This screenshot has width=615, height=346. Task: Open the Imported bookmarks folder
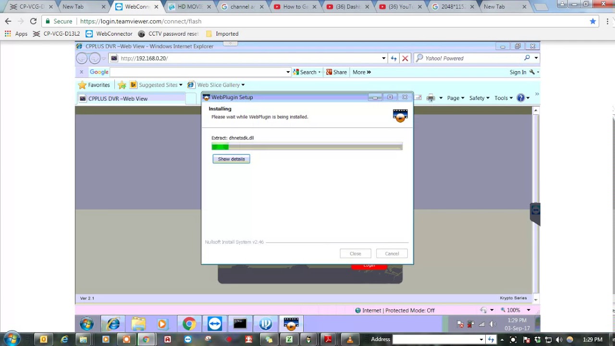pyautogui.click(x=222, y=34)
